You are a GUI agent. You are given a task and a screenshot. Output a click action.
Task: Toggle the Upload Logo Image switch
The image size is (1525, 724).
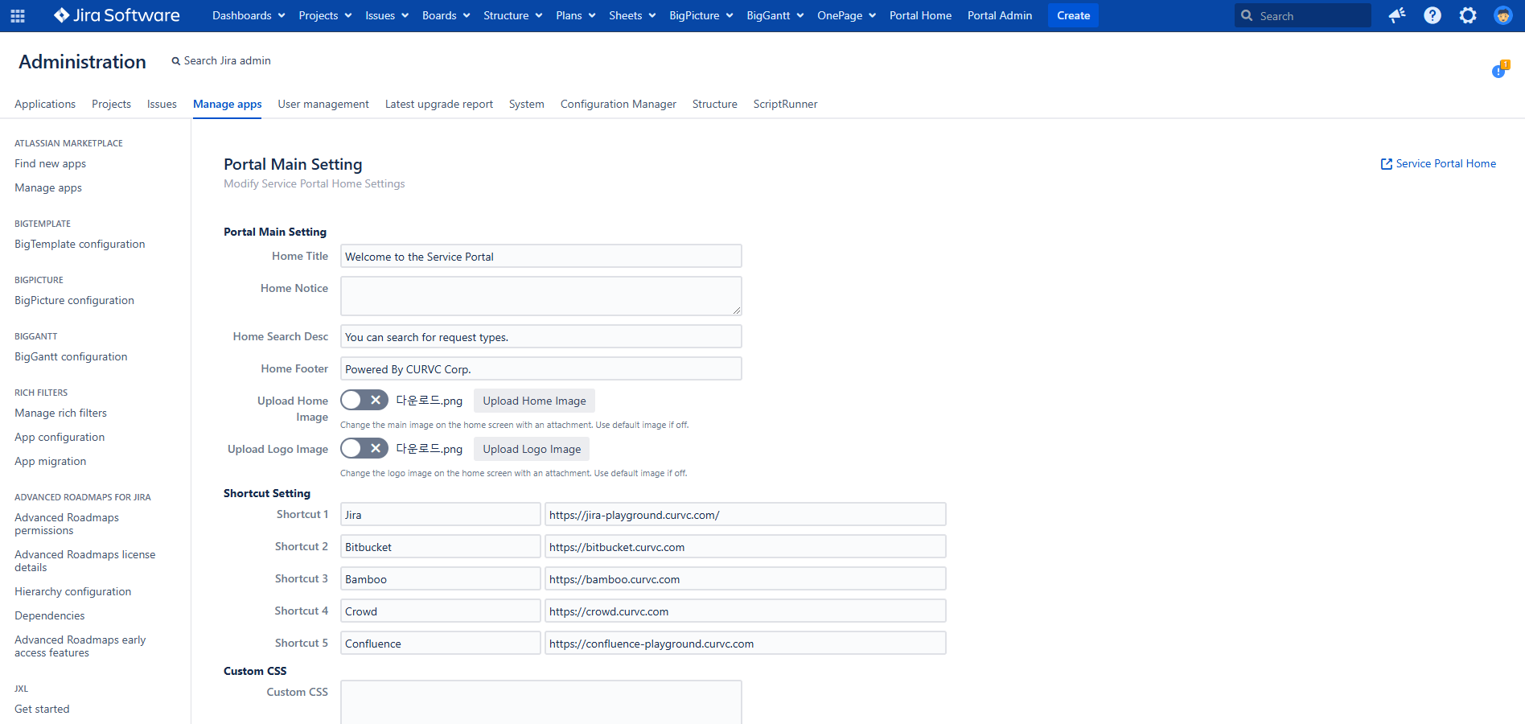pos(364,448)
